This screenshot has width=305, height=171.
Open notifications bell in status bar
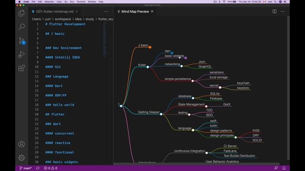pyautogui.click(x=284, y=168)
